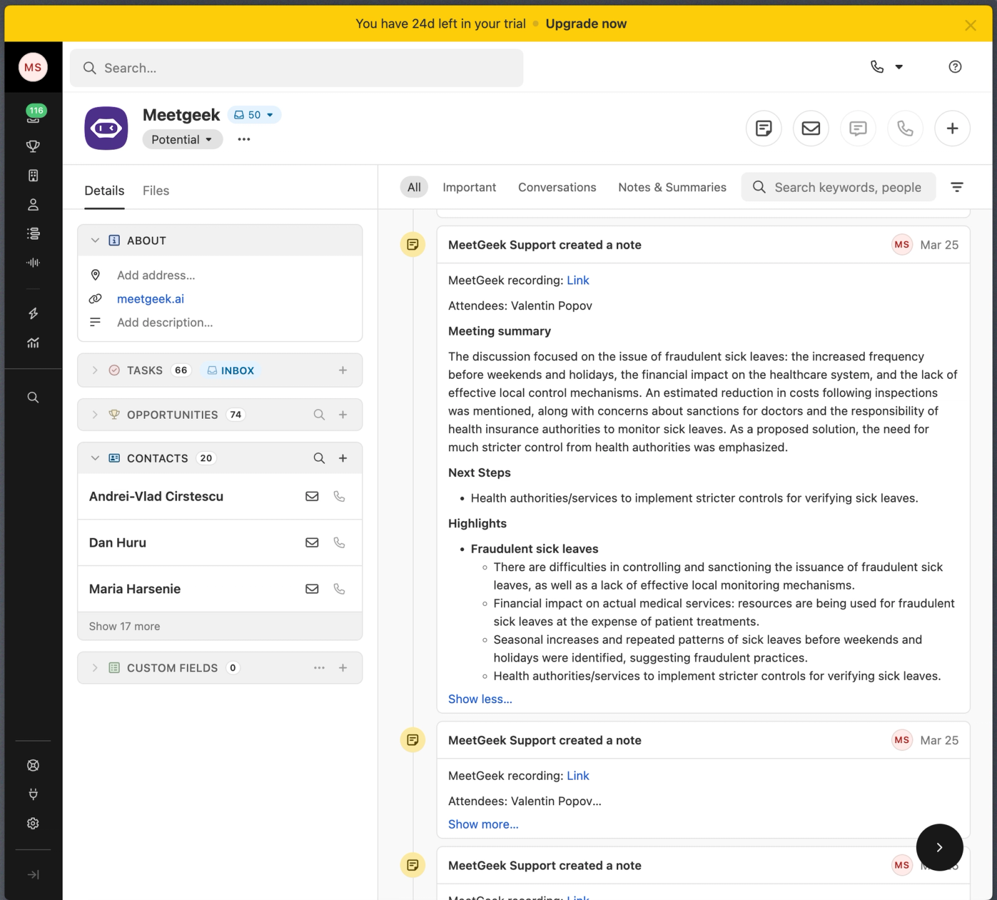Open the help question mark icon
Image resolution: width=997 pixels, height=900 pixels.
955,67
